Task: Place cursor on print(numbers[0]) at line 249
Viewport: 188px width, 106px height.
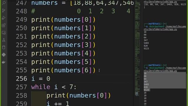Action: [x=63, y=20]
